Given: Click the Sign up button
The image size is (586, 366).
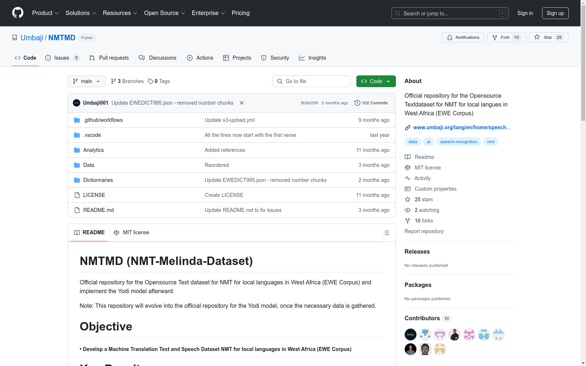Looking at the screenshot, I should 555,13.
